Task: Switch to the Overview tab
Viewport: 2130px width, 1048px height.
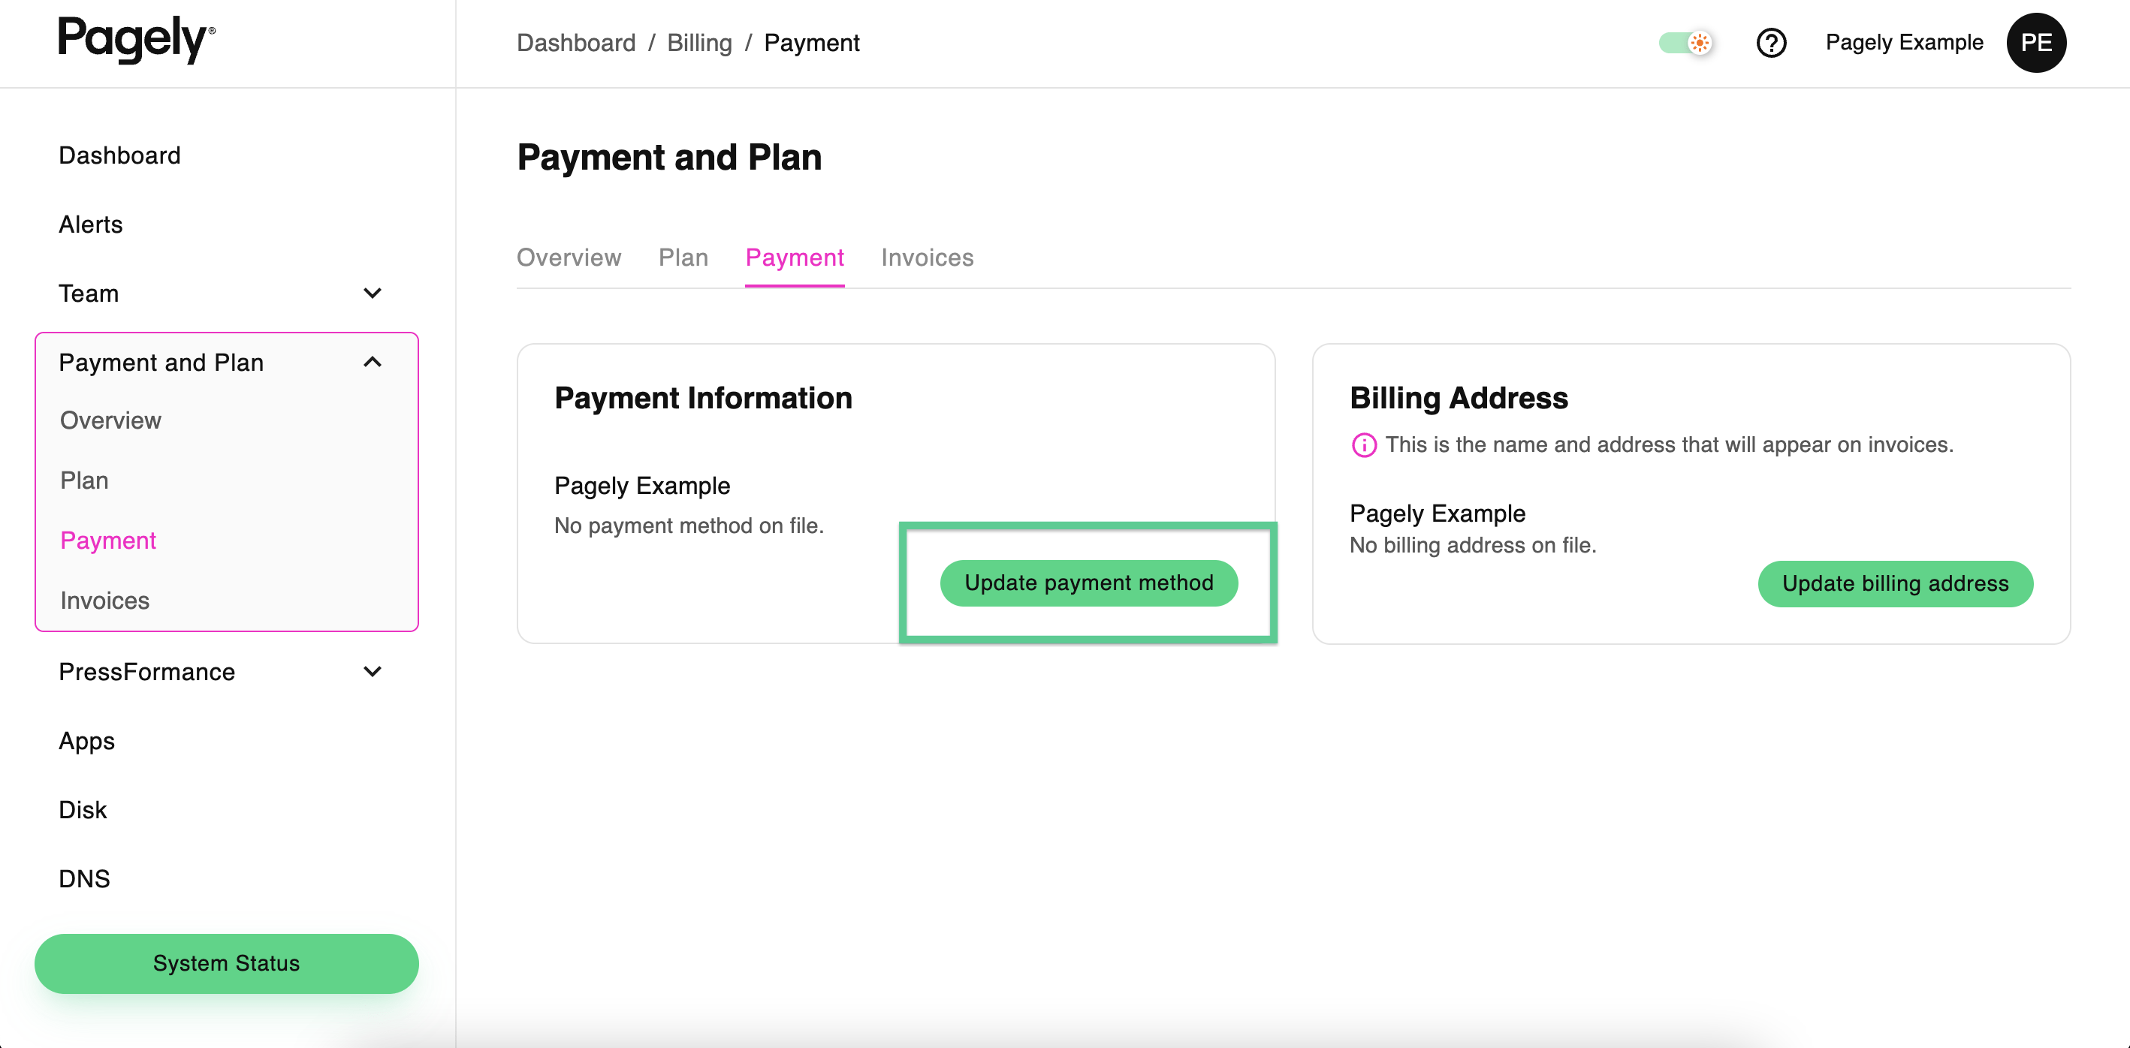Action: [x=569, y=257]
